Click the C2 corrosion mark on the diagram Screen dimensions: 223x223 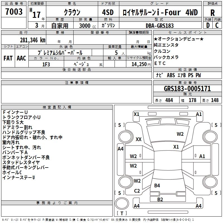click(x=137, y=191)
